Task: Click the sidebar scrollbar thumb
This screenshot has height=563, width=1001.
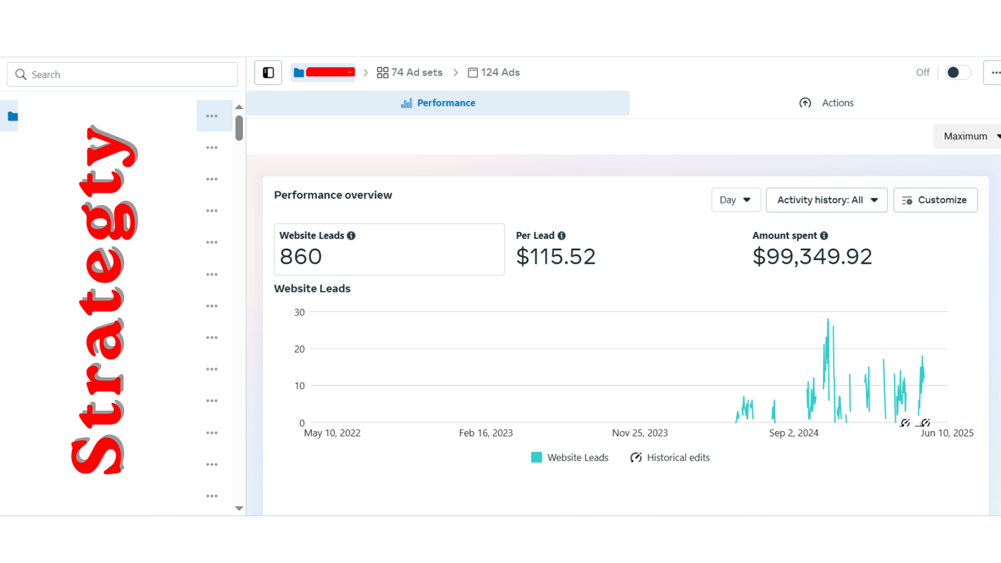Action: pos(239,128)
